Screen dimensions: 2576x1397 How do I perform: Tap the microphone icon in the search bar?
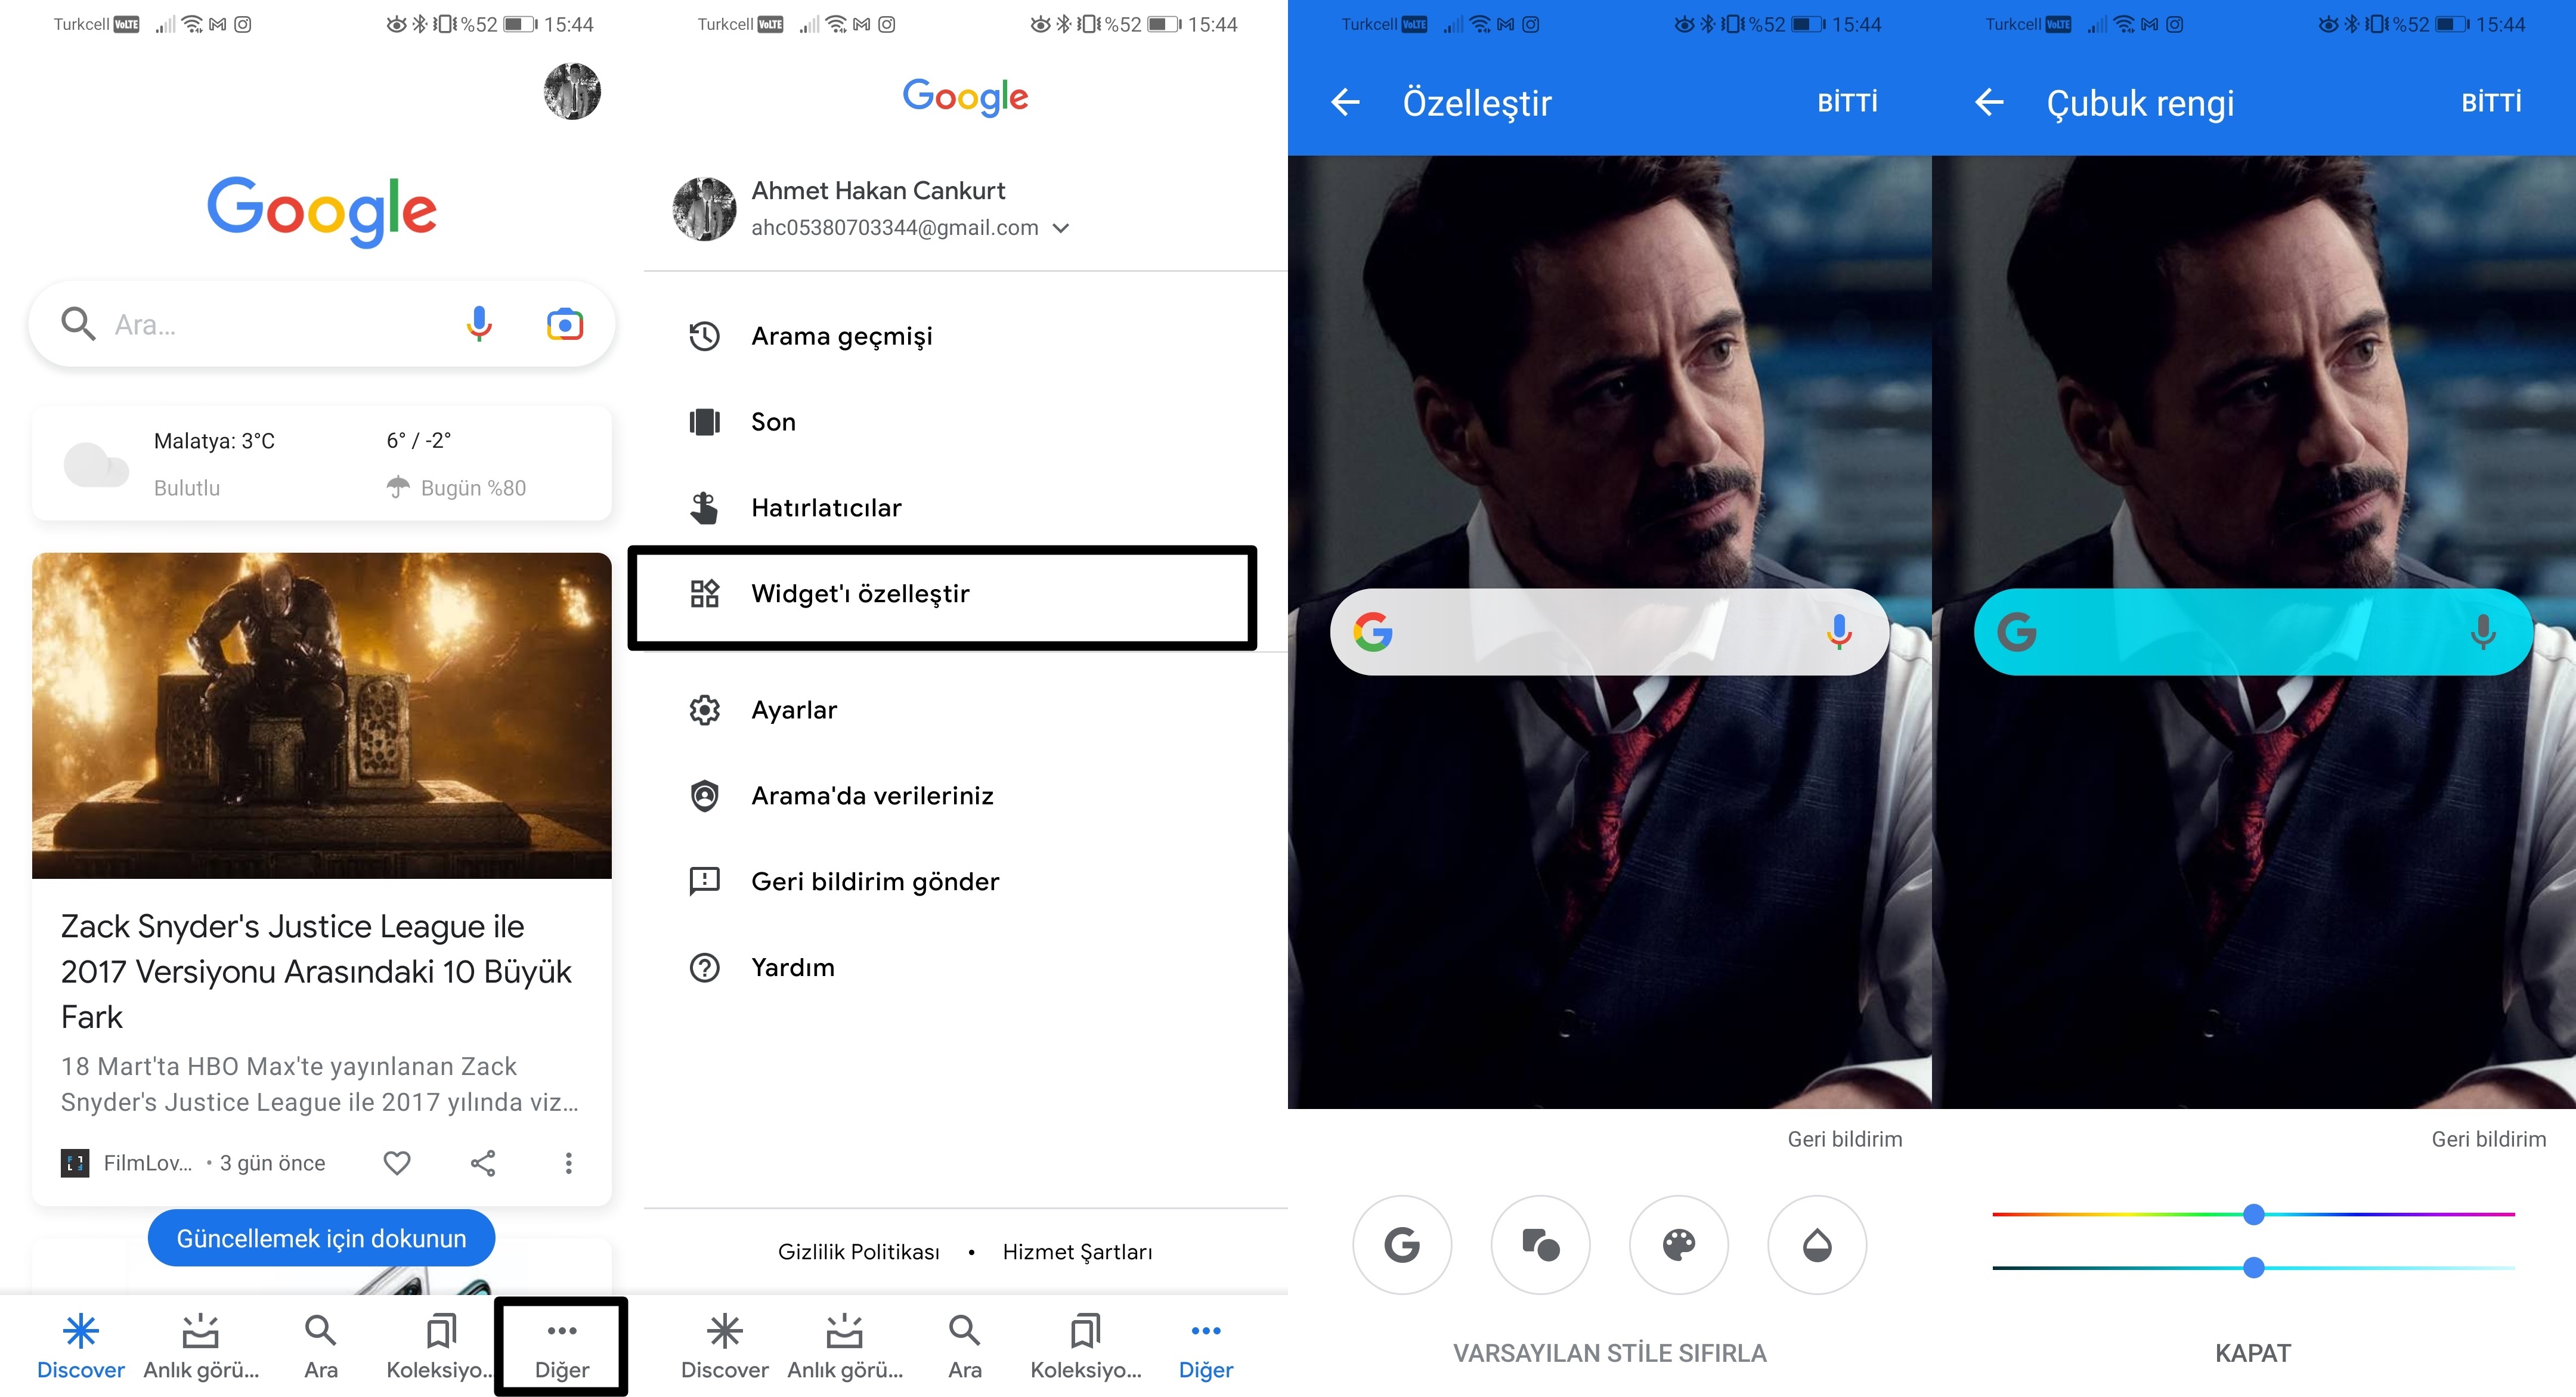(x=480, y=323)
